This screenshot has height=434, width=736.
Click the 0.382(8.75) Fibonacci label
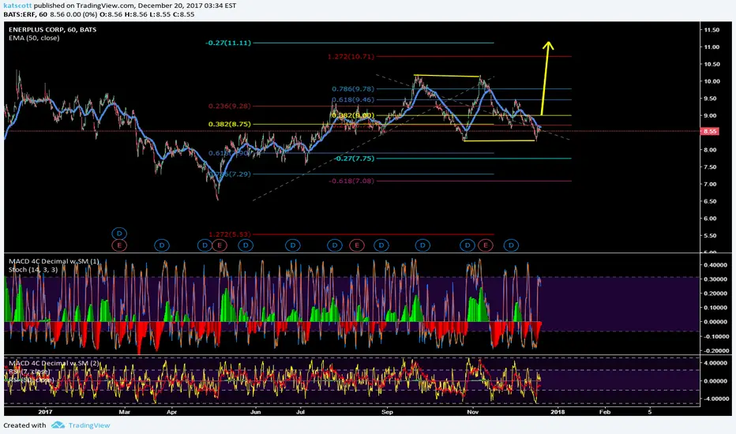click(230, 125)
